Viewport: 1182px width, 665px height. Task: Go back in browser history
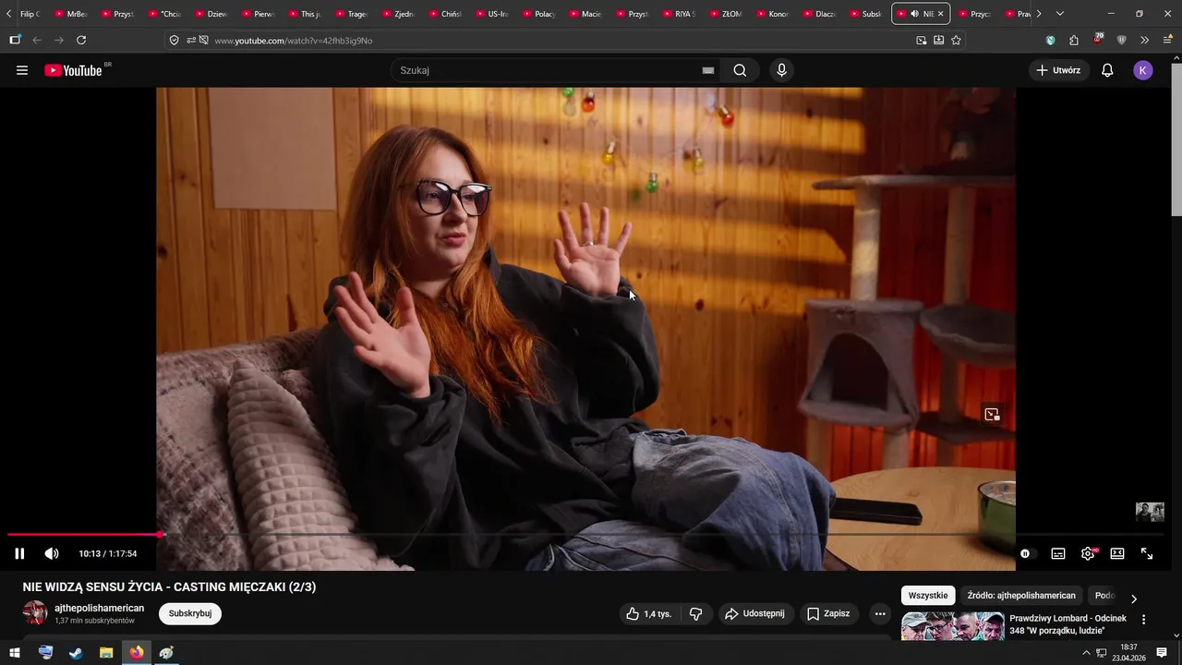(x=37, y=40)
